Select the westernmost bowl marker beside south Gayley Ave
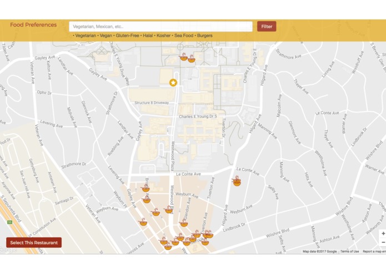The height and width of the screenshot is (274, 386). pos(143,222)
